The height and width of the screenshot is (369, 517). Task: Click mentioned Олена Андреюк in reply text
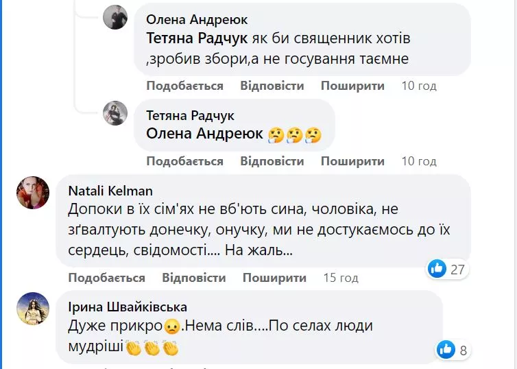coord(205,134)
